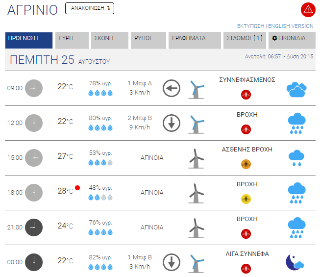Open the ΣΚΟΝΗ tab
320x277 pixels.
click(110, 40)
